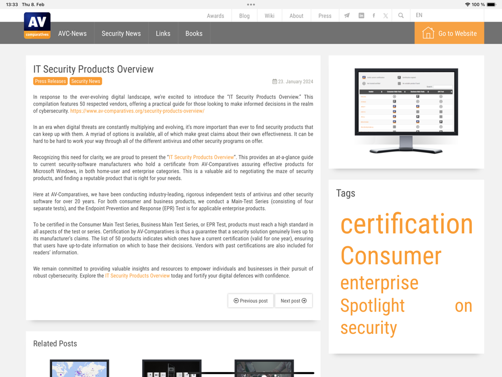This screenshot has width=502, height=377.
Task: Follow the quoted IT Security Products Overview link
Action: click(201, 157)
